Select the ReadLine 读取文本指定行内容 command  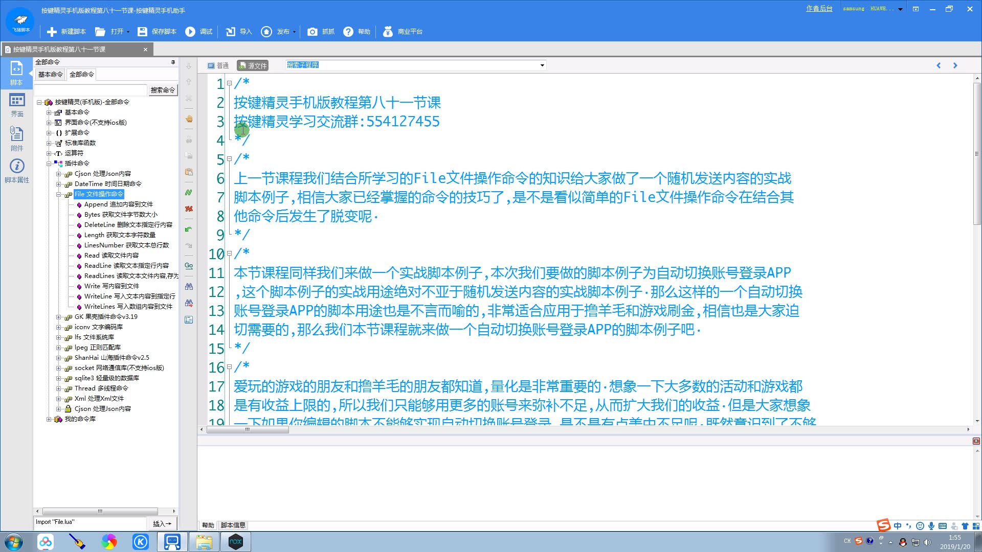126,266
